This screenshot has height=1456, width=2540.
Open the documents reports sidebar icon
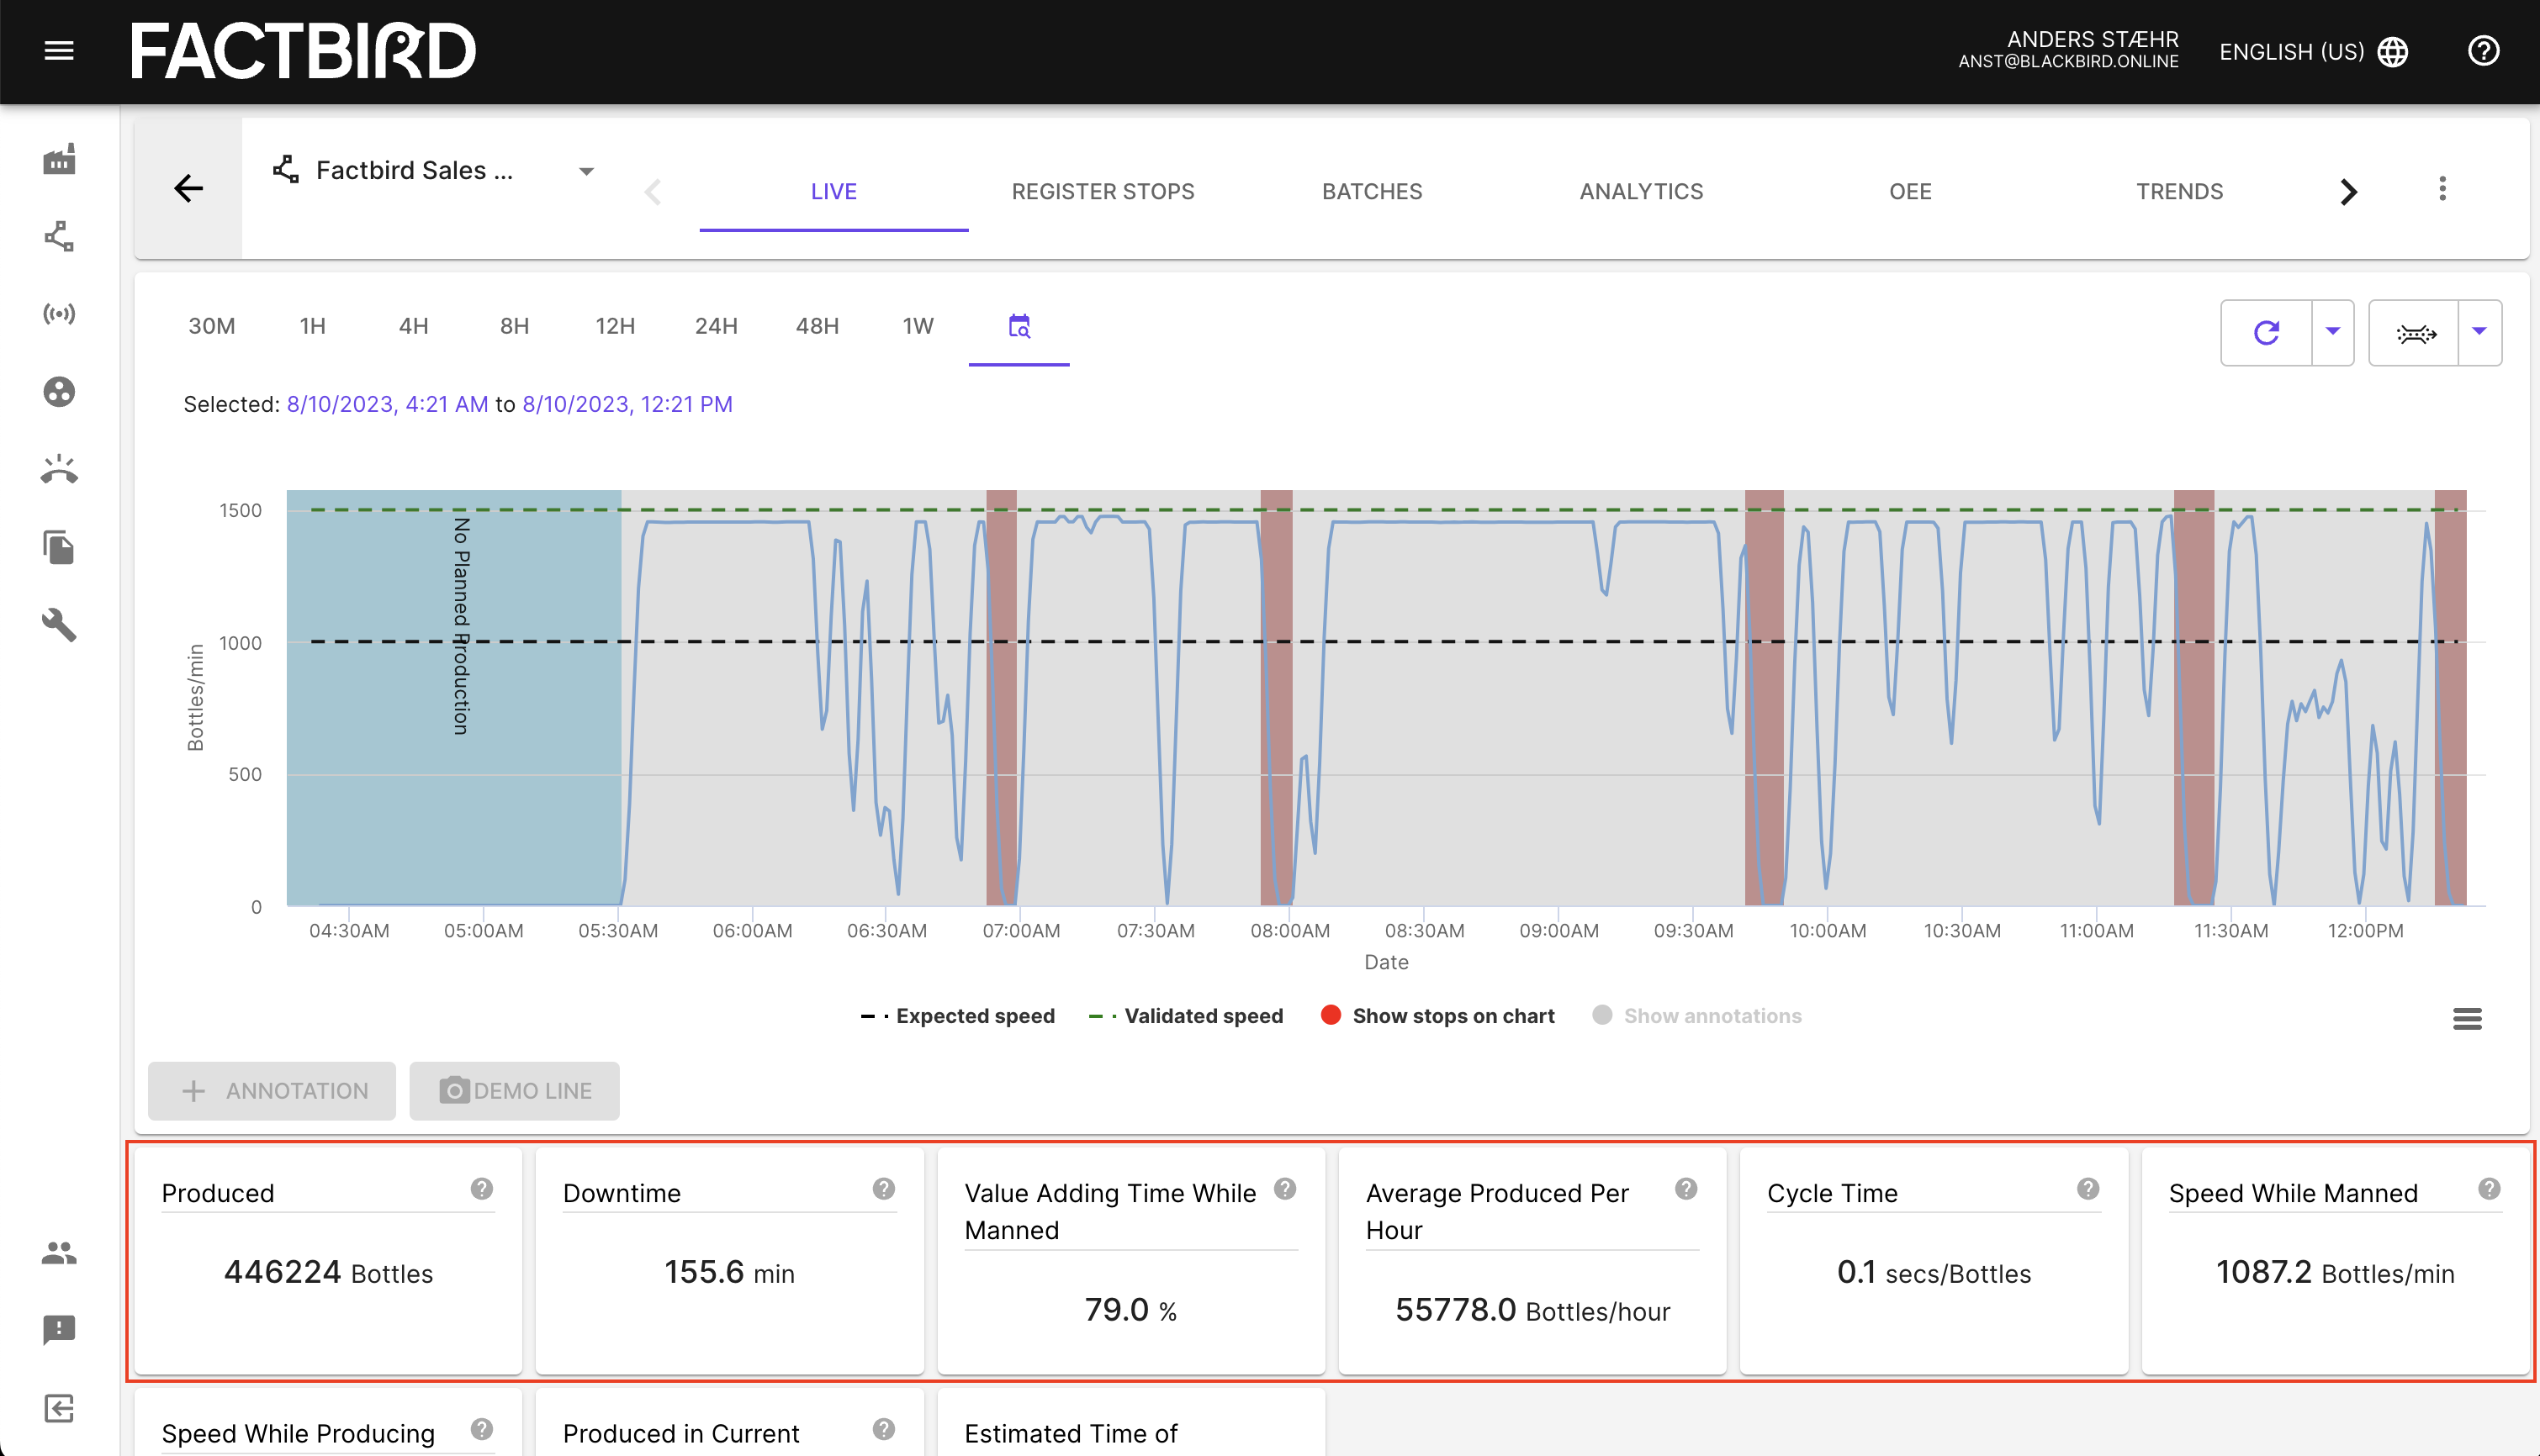point(59,547)
